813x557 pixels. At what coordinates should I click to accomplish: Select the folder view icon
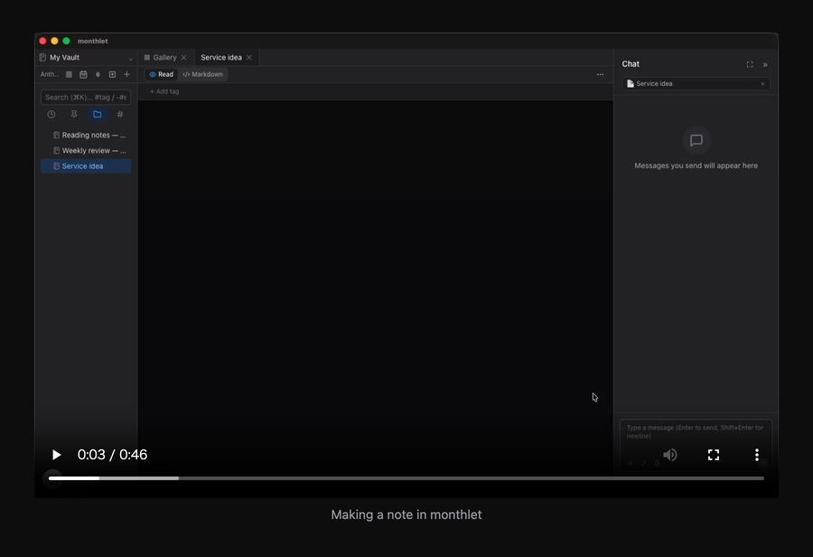pyautogui.click(x=97, y=114)
